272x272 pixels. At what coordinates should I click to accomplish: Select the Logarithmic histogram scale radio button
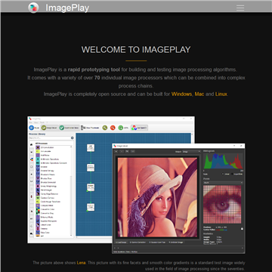click(232, 174)
